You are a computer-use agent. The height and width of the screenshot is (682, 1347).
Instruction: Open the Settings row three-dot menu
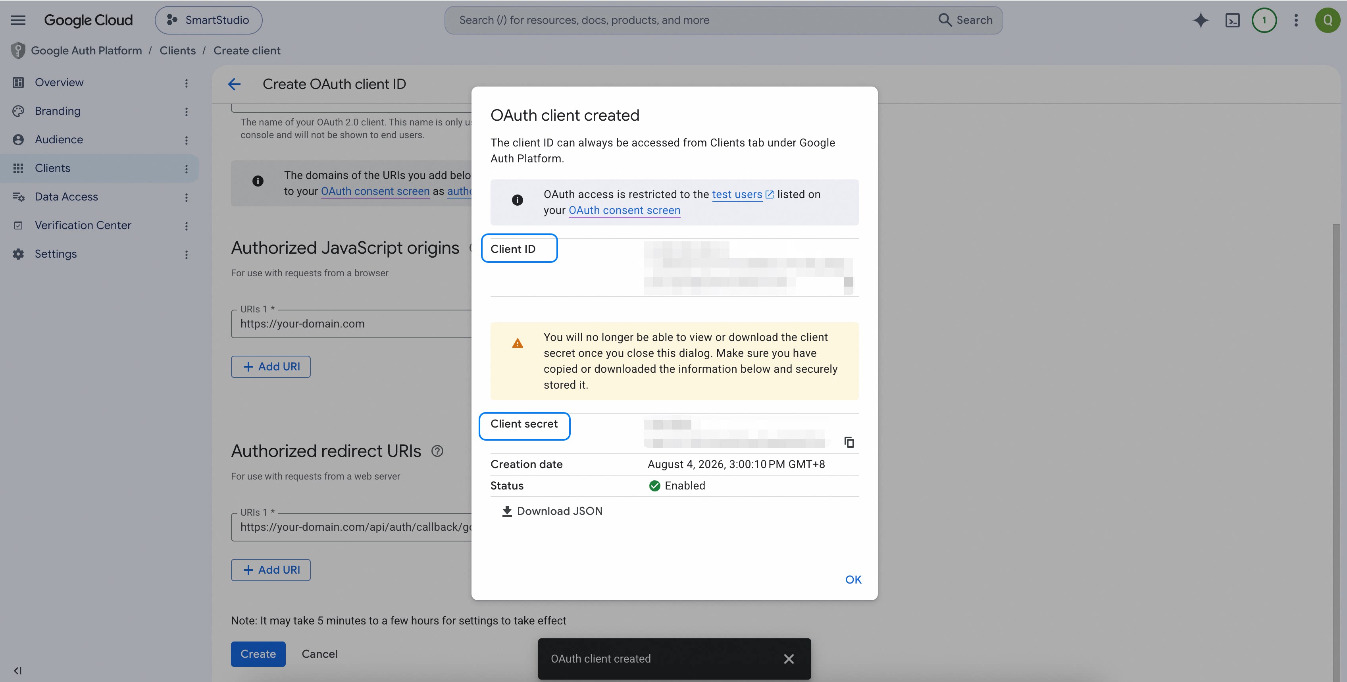click(186, 255)
